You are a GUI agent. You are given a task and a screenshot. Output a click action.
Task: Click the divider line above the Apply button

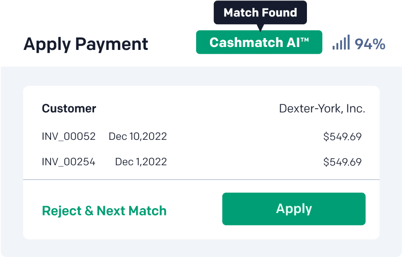[201, 179]
